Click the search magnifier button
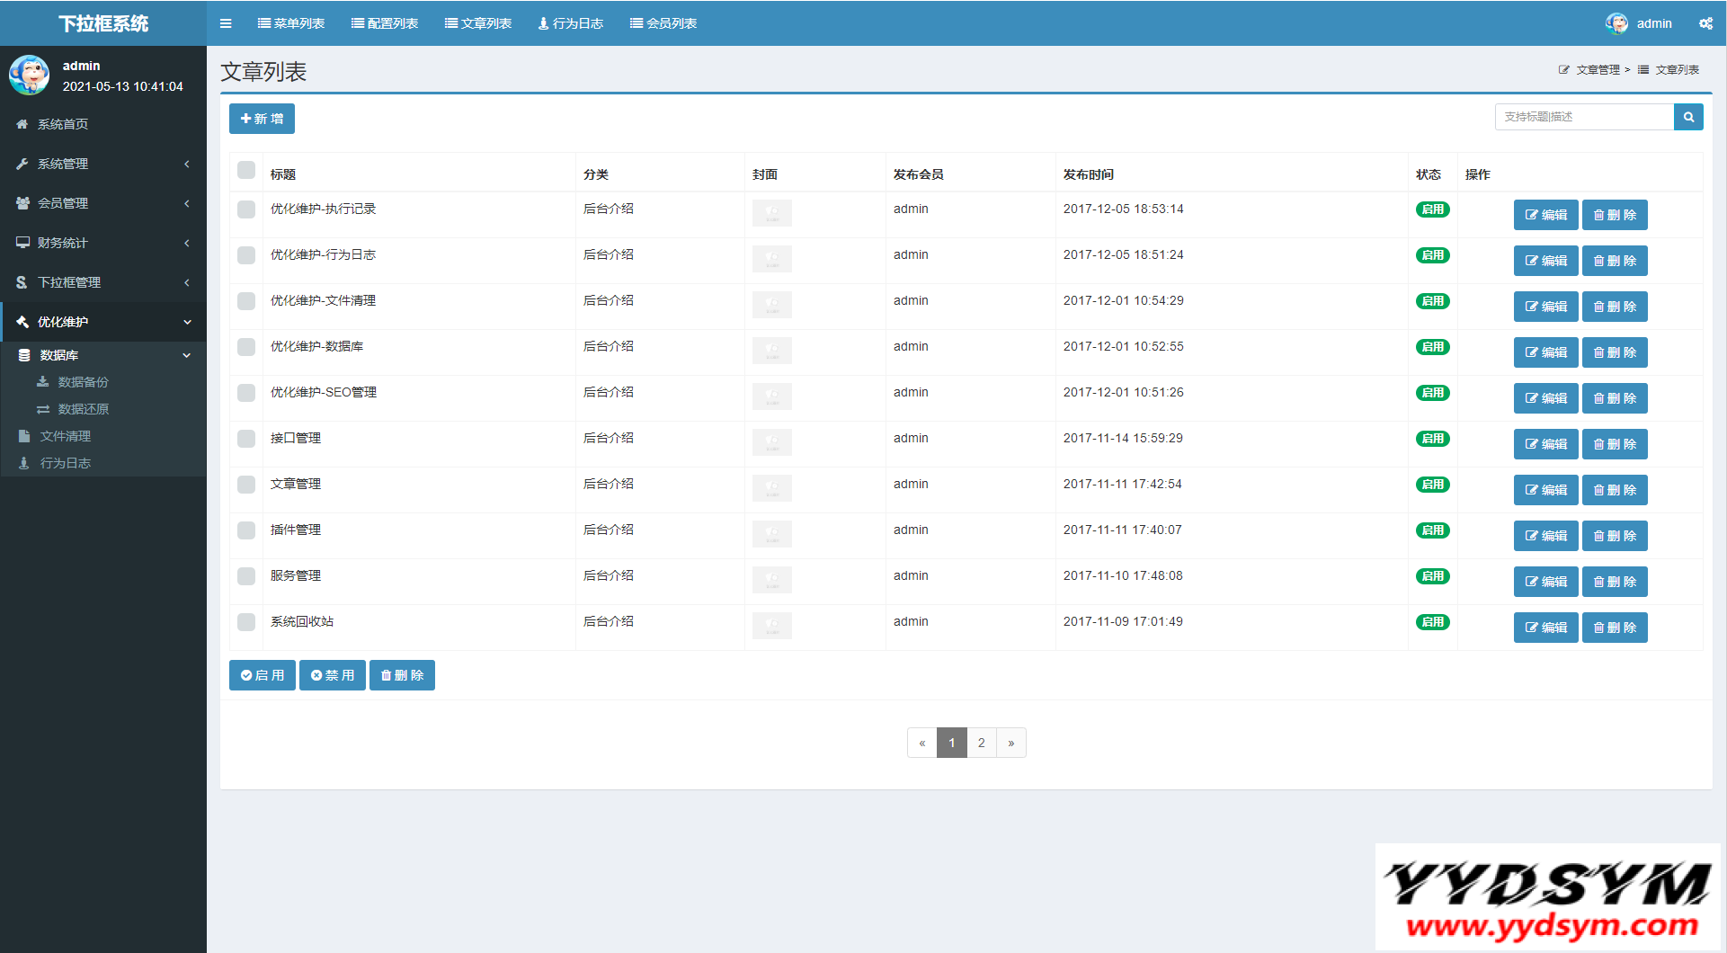 tap(1688, 117)
